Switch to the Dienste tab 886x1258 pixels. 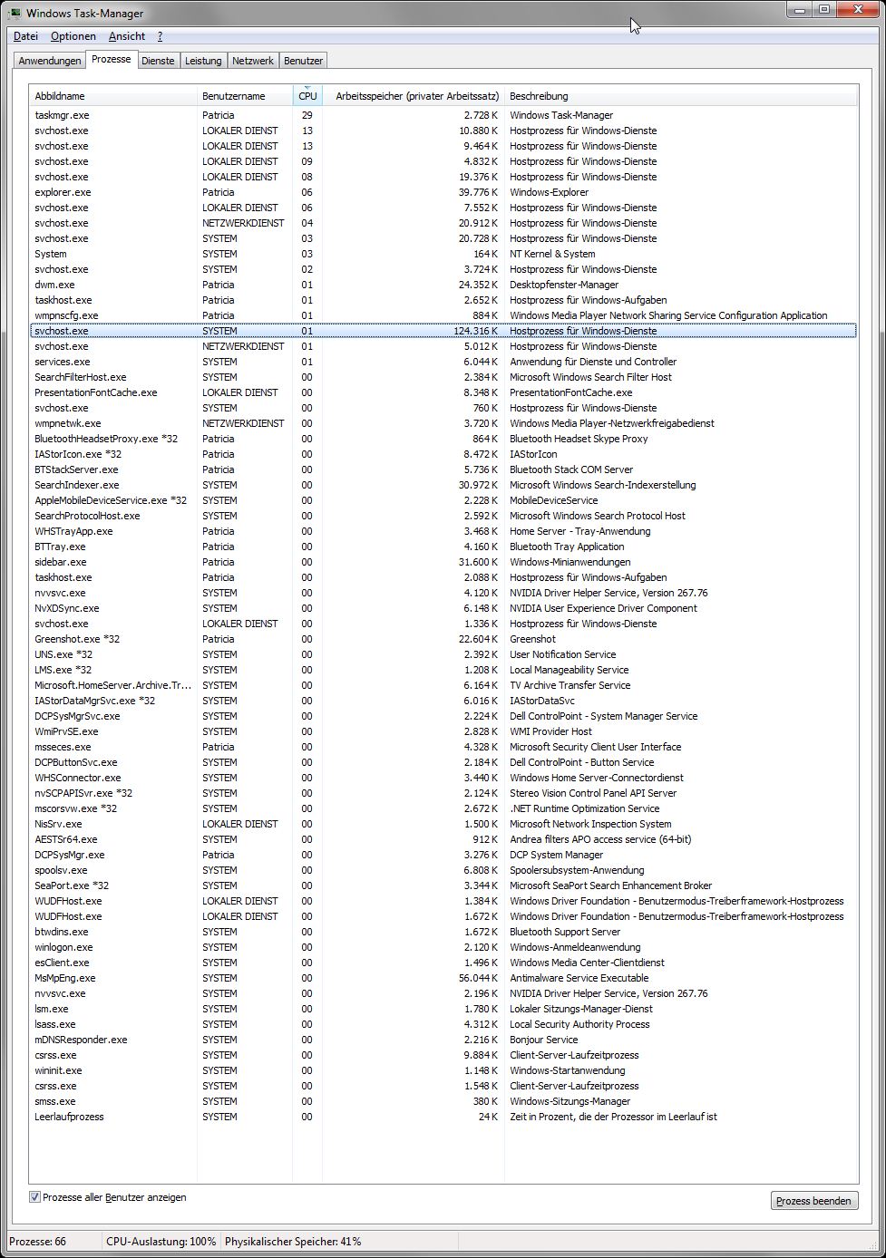[x=158, y=61]
